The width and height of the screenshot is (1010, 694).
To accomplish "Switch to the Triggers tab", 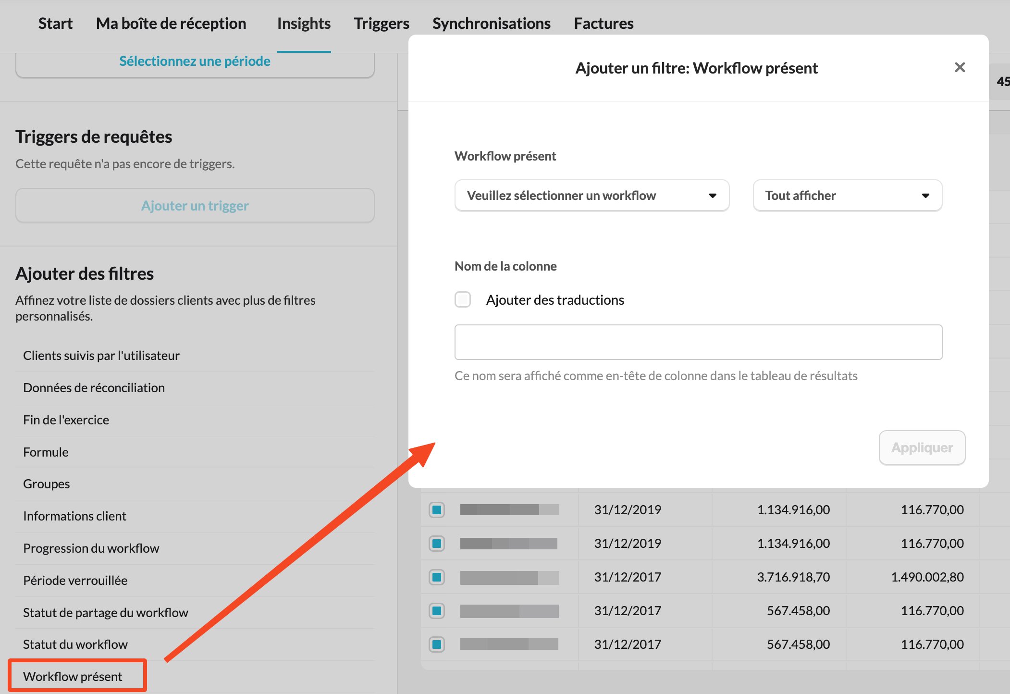I will click(382, 24).
